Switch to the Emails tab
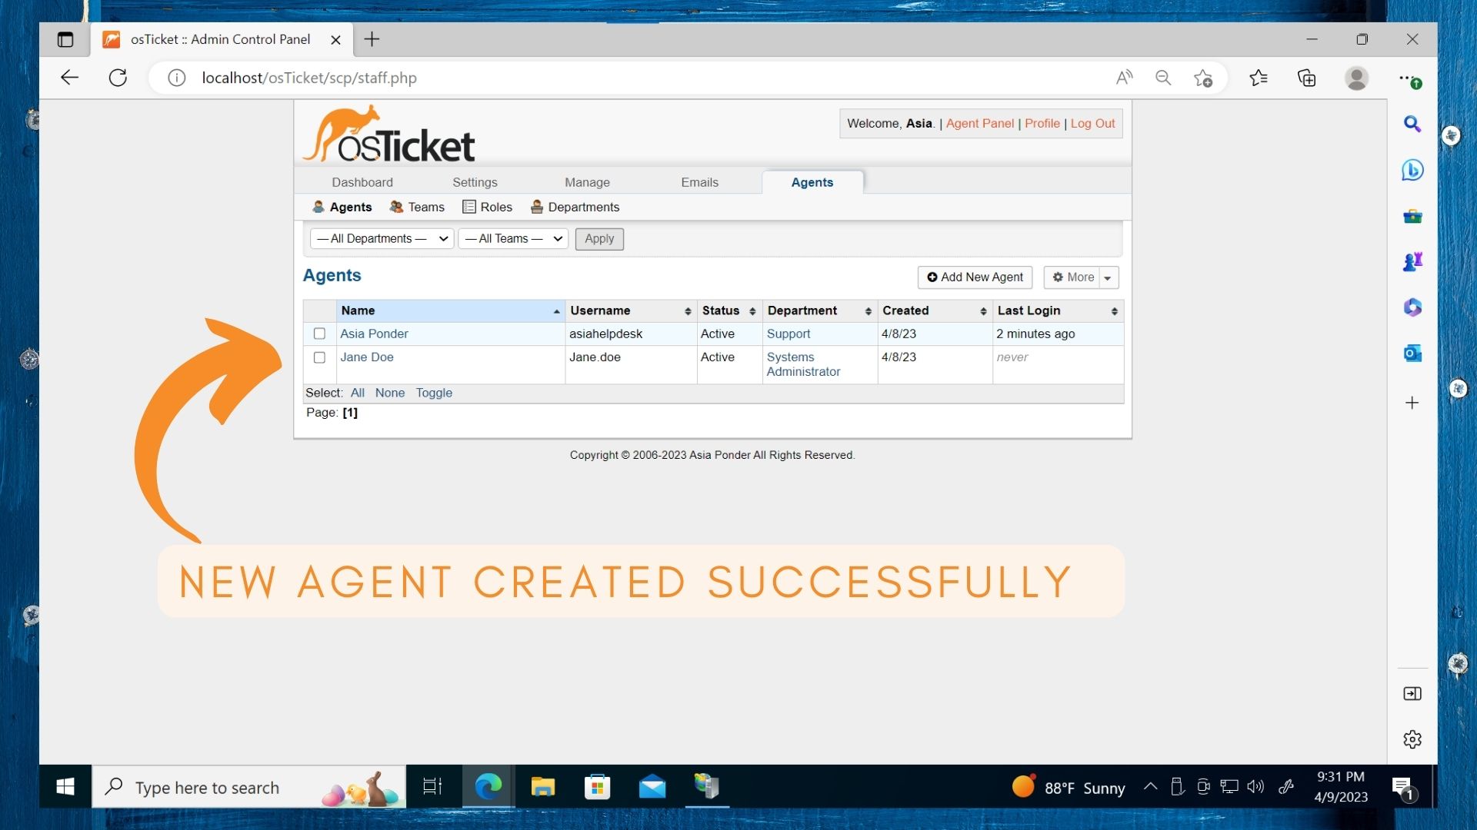1477x830 pixels. (699, 182)
